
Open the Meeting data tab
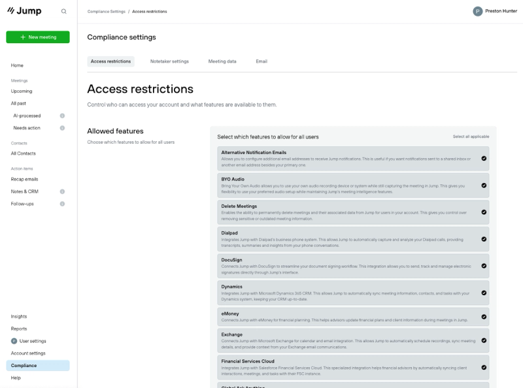pyautogui.click(x=222, y=61)
